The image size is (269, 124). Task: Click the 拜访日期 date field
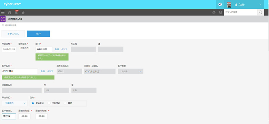tap(9, 49)
